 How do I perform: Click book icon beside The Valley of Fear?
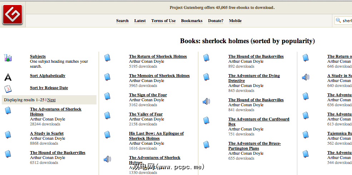[107, 115]
